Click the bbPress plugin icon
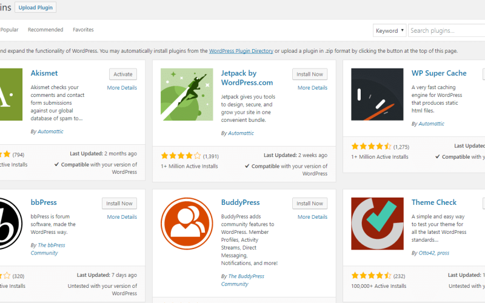485x303 pixels. pyautogui.click(x=11, y=224)
